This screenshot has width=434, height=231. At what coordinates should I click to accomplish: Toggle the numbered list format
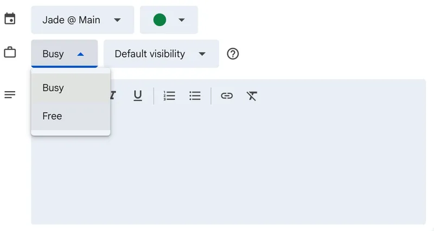(x=169, y=96)
